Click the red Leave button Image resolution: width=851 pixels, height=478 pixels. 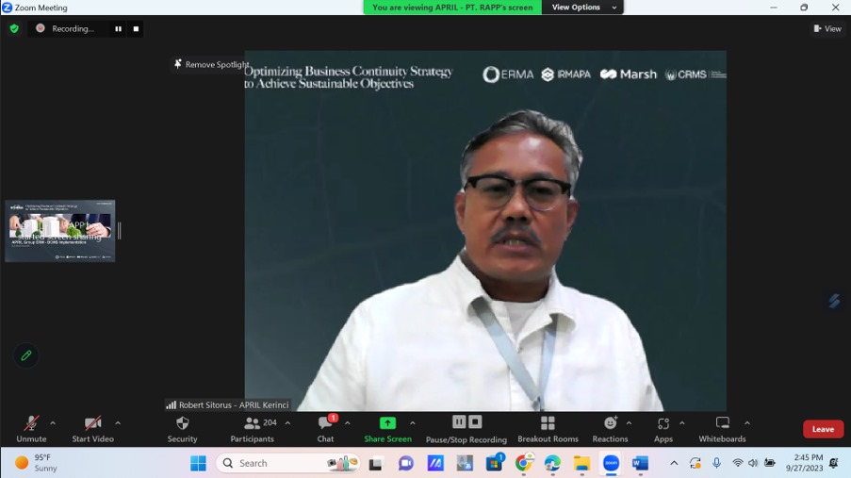coord(823,429)
